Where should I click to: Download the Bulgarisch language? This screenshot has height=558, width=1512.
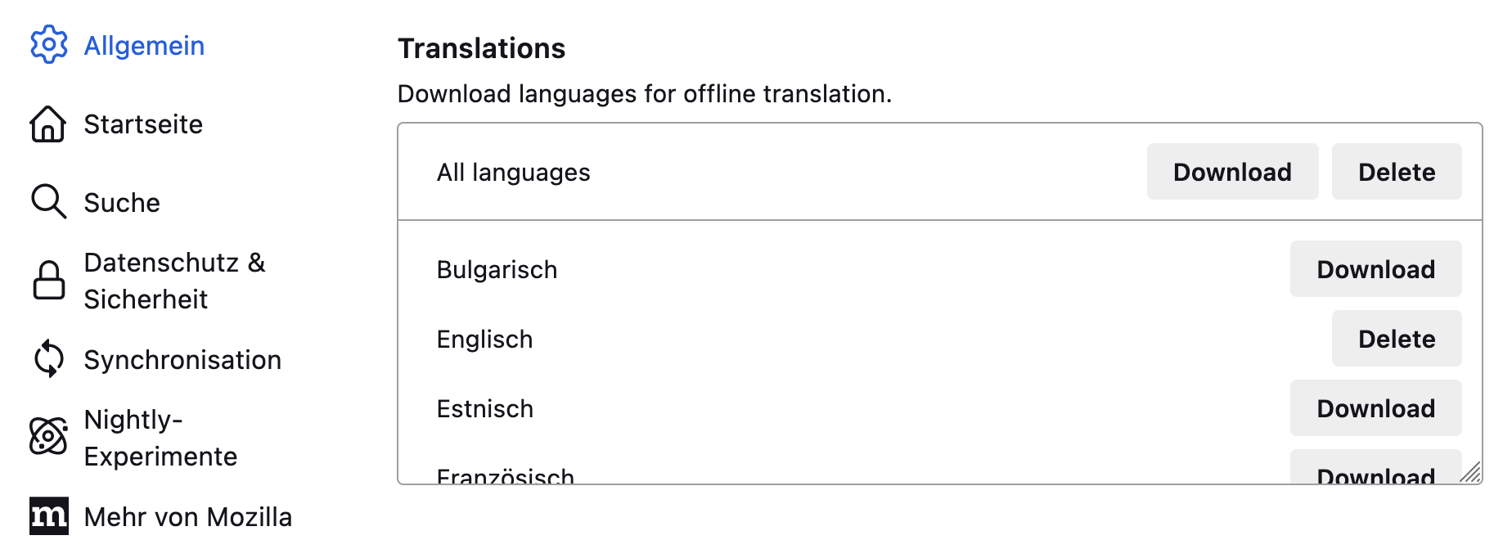pyautogui.click(x=1375, y=269)
